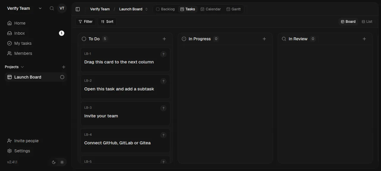Collapse the Projects section
The image size is (381, 171).
click(14, 67)
